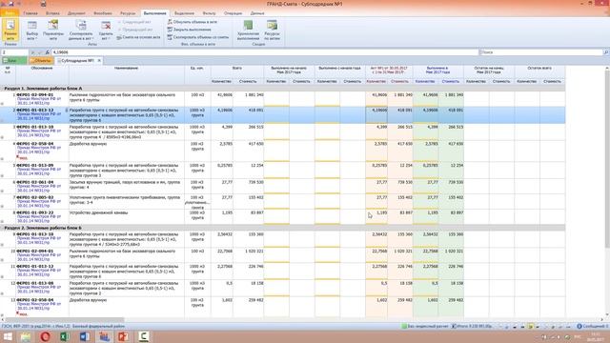Click code ФЕР01-02-005-02 in row 7
The image size is (610, 343).
click(x=35, y=197)
